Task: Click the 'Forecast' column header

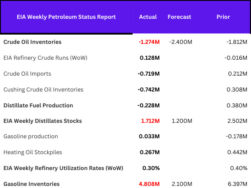Action: point(179,17)
